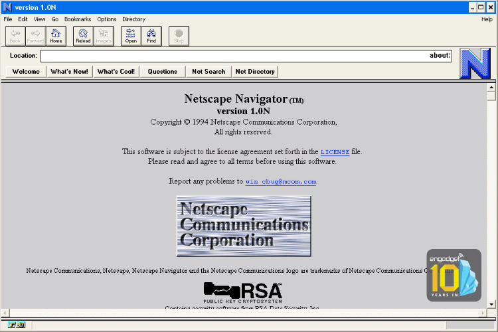Click the Welcome directory button
Viewport: 498px width, 332px height.
(x=26, y=72)
